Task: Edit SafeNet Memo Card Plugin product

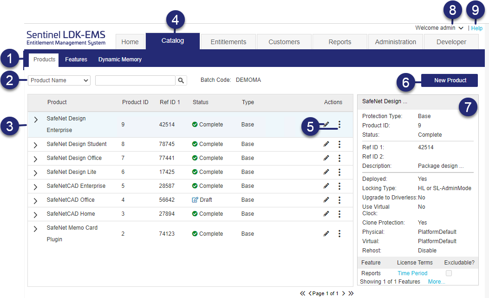Action: pyautogui.click(x=326, y=234)
